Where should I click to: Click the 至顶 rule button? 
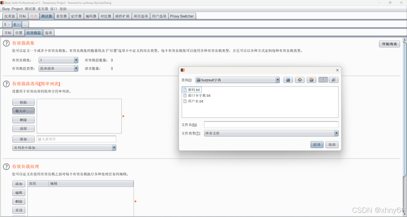tap(19, 210)
